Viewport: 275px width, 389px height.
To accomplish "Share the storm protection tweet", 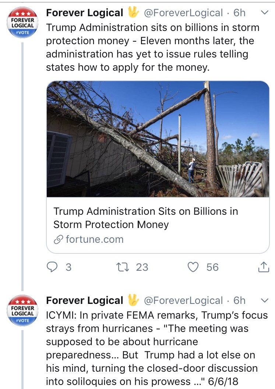I will tap(264, 267).
